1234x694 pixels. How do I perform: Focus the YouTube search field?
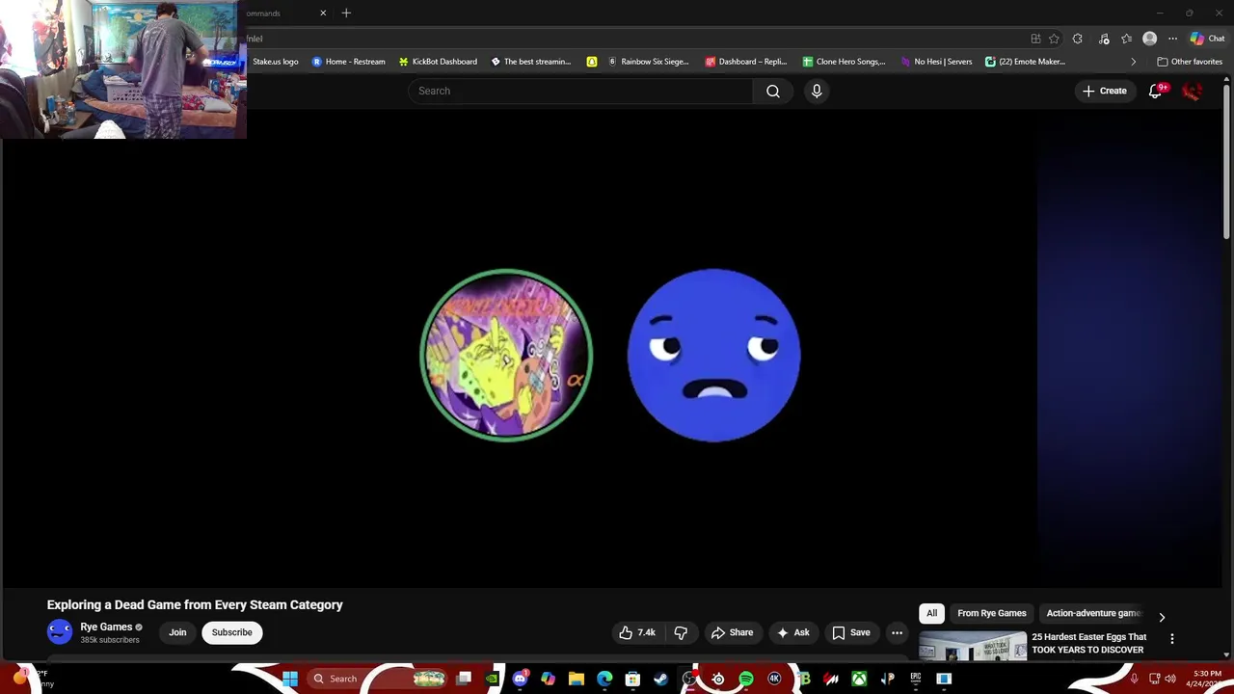tap(580, 91)
